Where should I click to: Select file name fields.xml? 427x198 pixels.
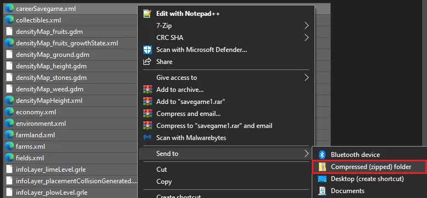click(30, 158)
